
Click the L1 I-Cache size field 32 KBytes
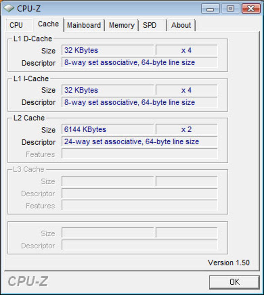point(108,90)
